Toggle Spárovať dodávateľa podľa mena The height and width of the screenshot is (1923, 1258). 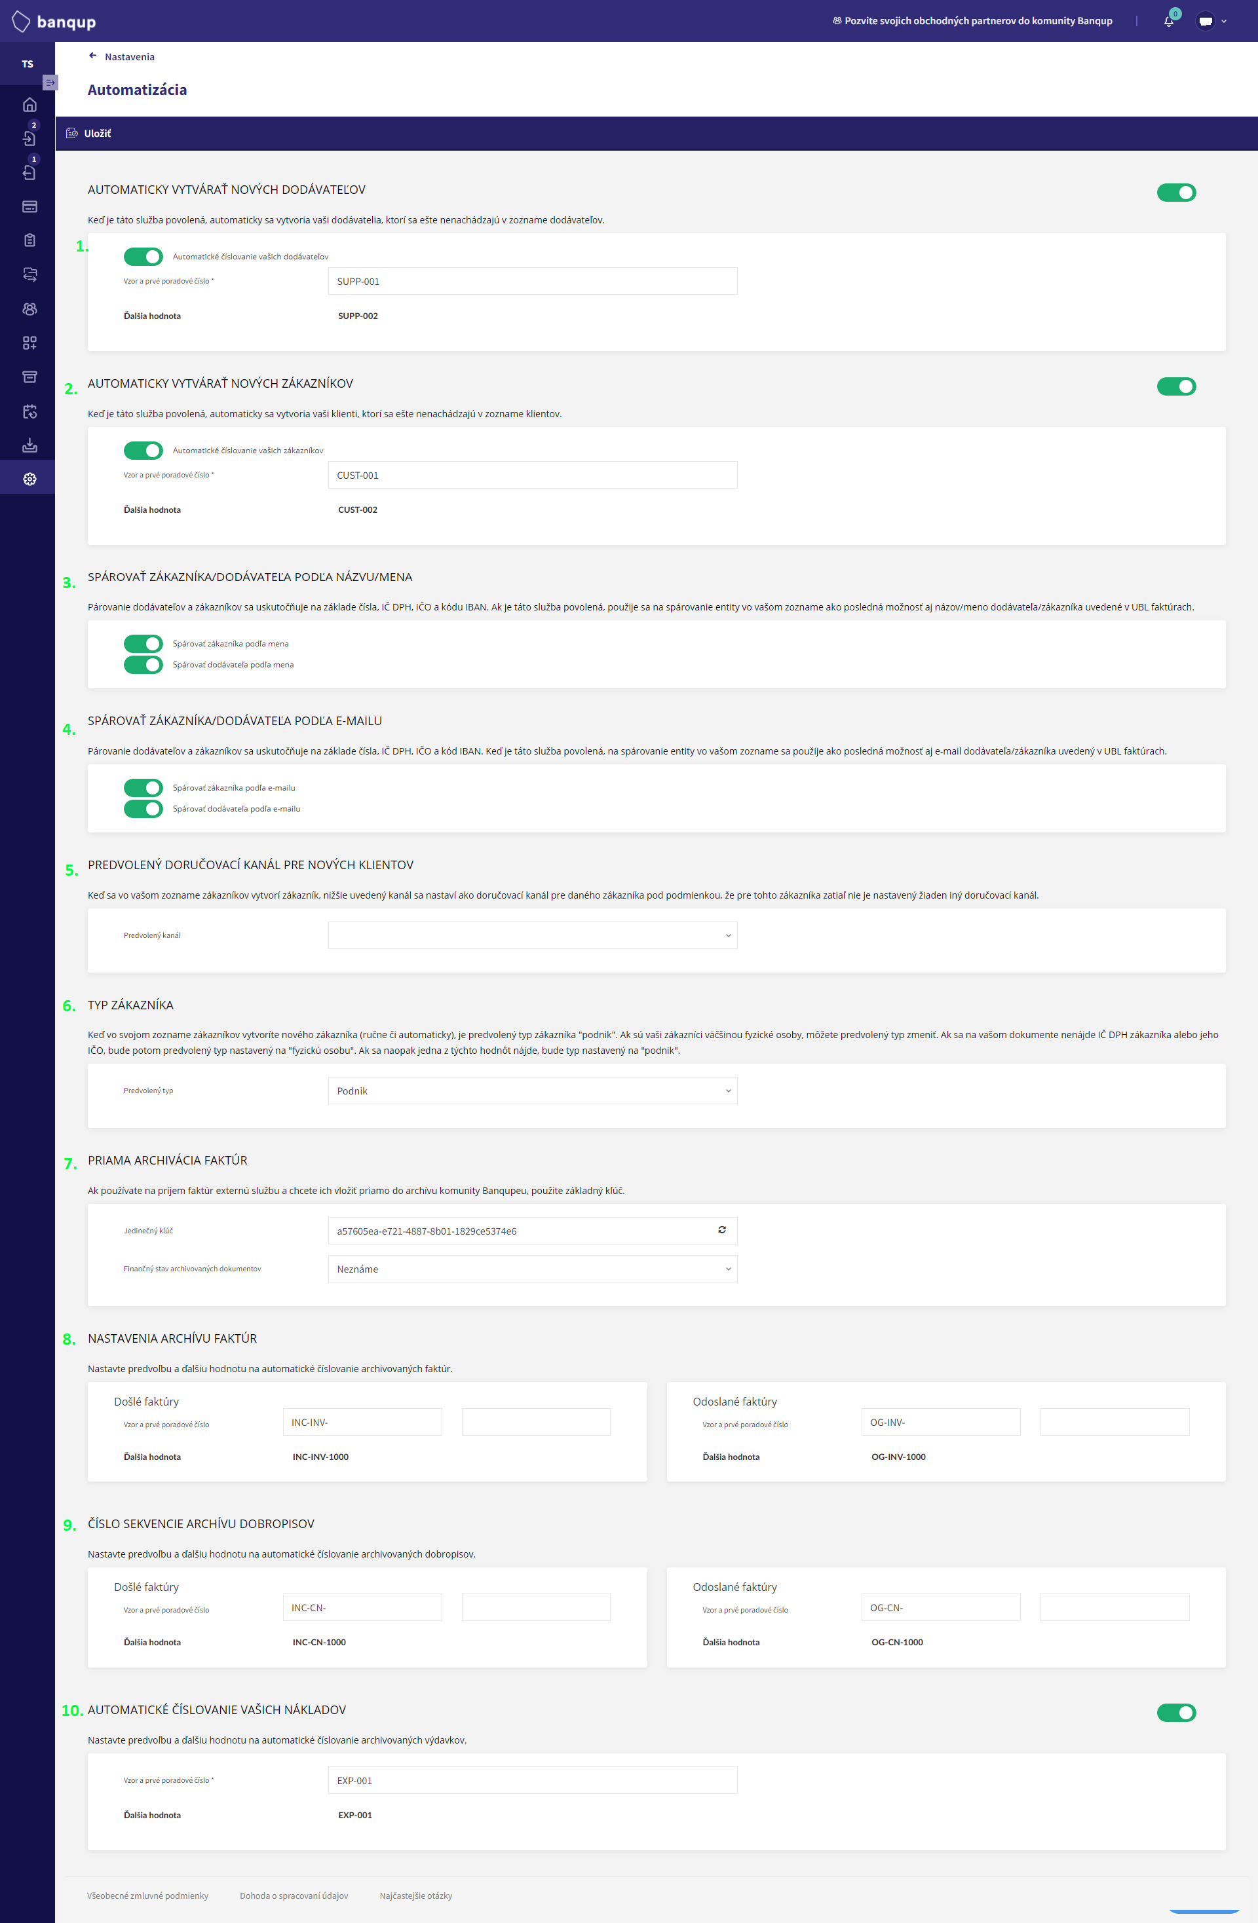143,665
